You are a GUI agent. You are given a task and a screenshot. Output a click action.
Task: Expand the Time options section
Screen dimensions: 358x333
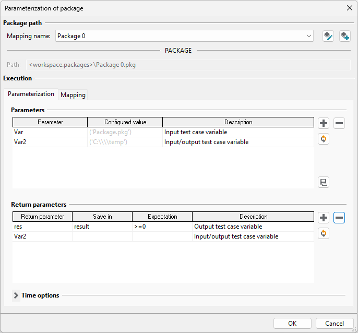(16, 295)
